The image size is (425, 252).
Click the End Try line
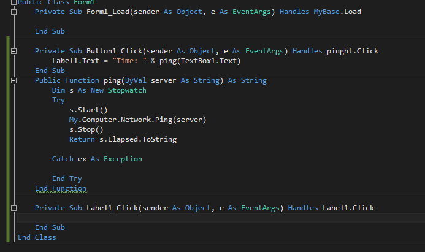click(x=67, y=178)
